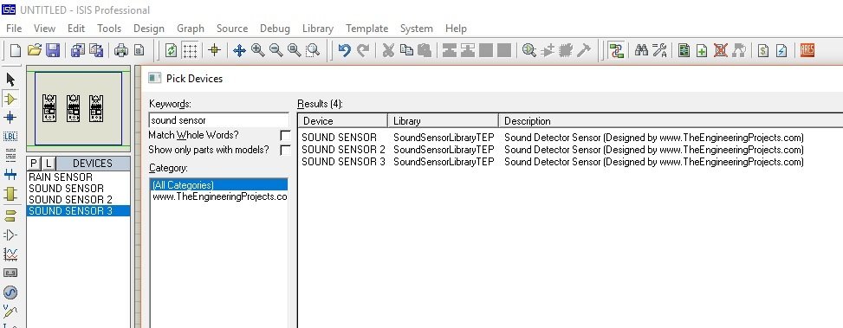The height and width of the screenshot is (328, 843).
Task: Open the Edit menu
Action: tap(75, 29)
